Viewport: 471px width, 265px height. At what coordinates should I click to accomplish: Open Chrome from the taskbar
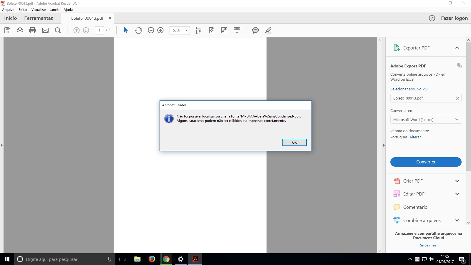(x=166, y=259)
